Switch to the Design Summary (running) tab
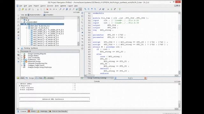Image resolution: width=204 pixels, height=114 pixels. 97,78
